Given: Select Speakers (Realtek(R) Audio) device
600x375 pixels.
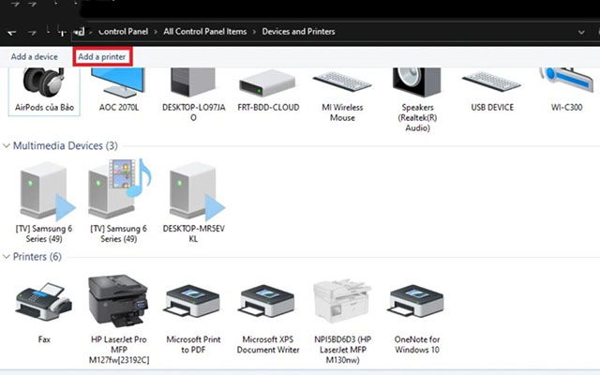Looking at the screenshot, I should (416, 82).
